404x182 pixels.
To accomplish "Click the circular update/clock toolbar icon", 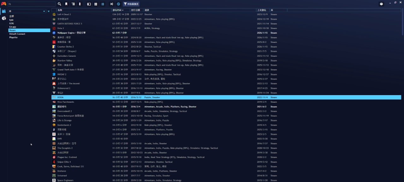I will (x=118, y=4).
